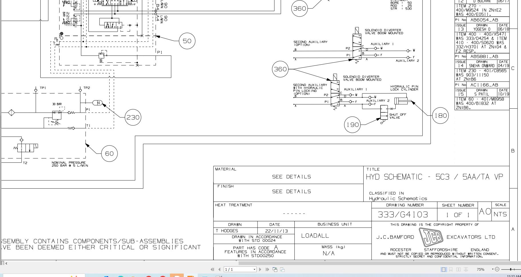Viewport: 521px width, 277px height.
Task: Click the title HYD SCHEMATIC - 5C3 / 5AA/TA VP
Action: click(434, 177)
